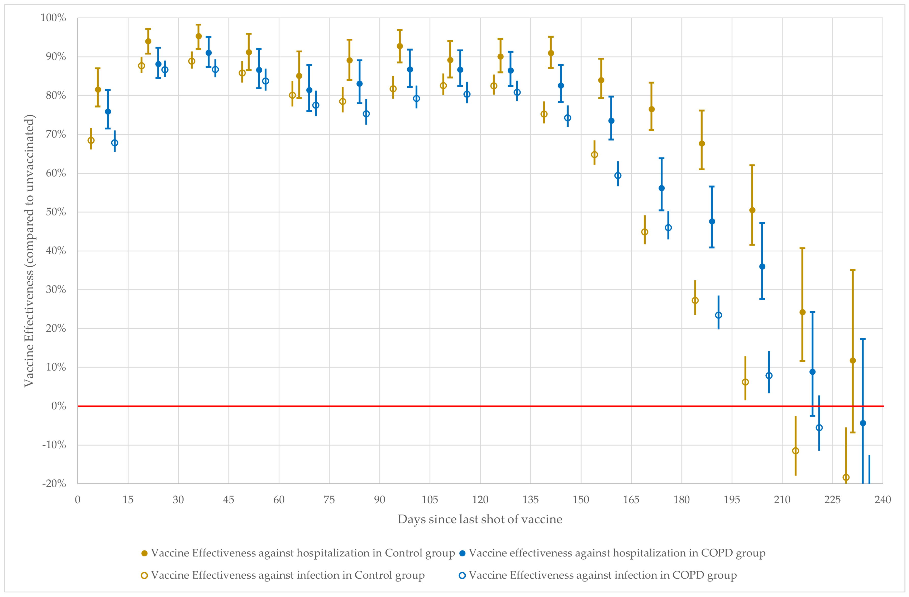Click the 100% y-axis tick label
Image resolution: width=909 pixels, height=597 pixels.
click(x=53, y=18)
